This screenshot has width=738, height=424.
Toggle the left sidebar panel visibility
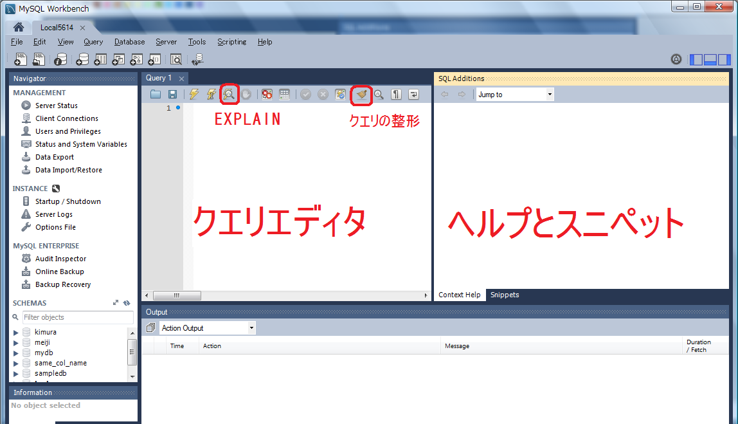(696, 59)
